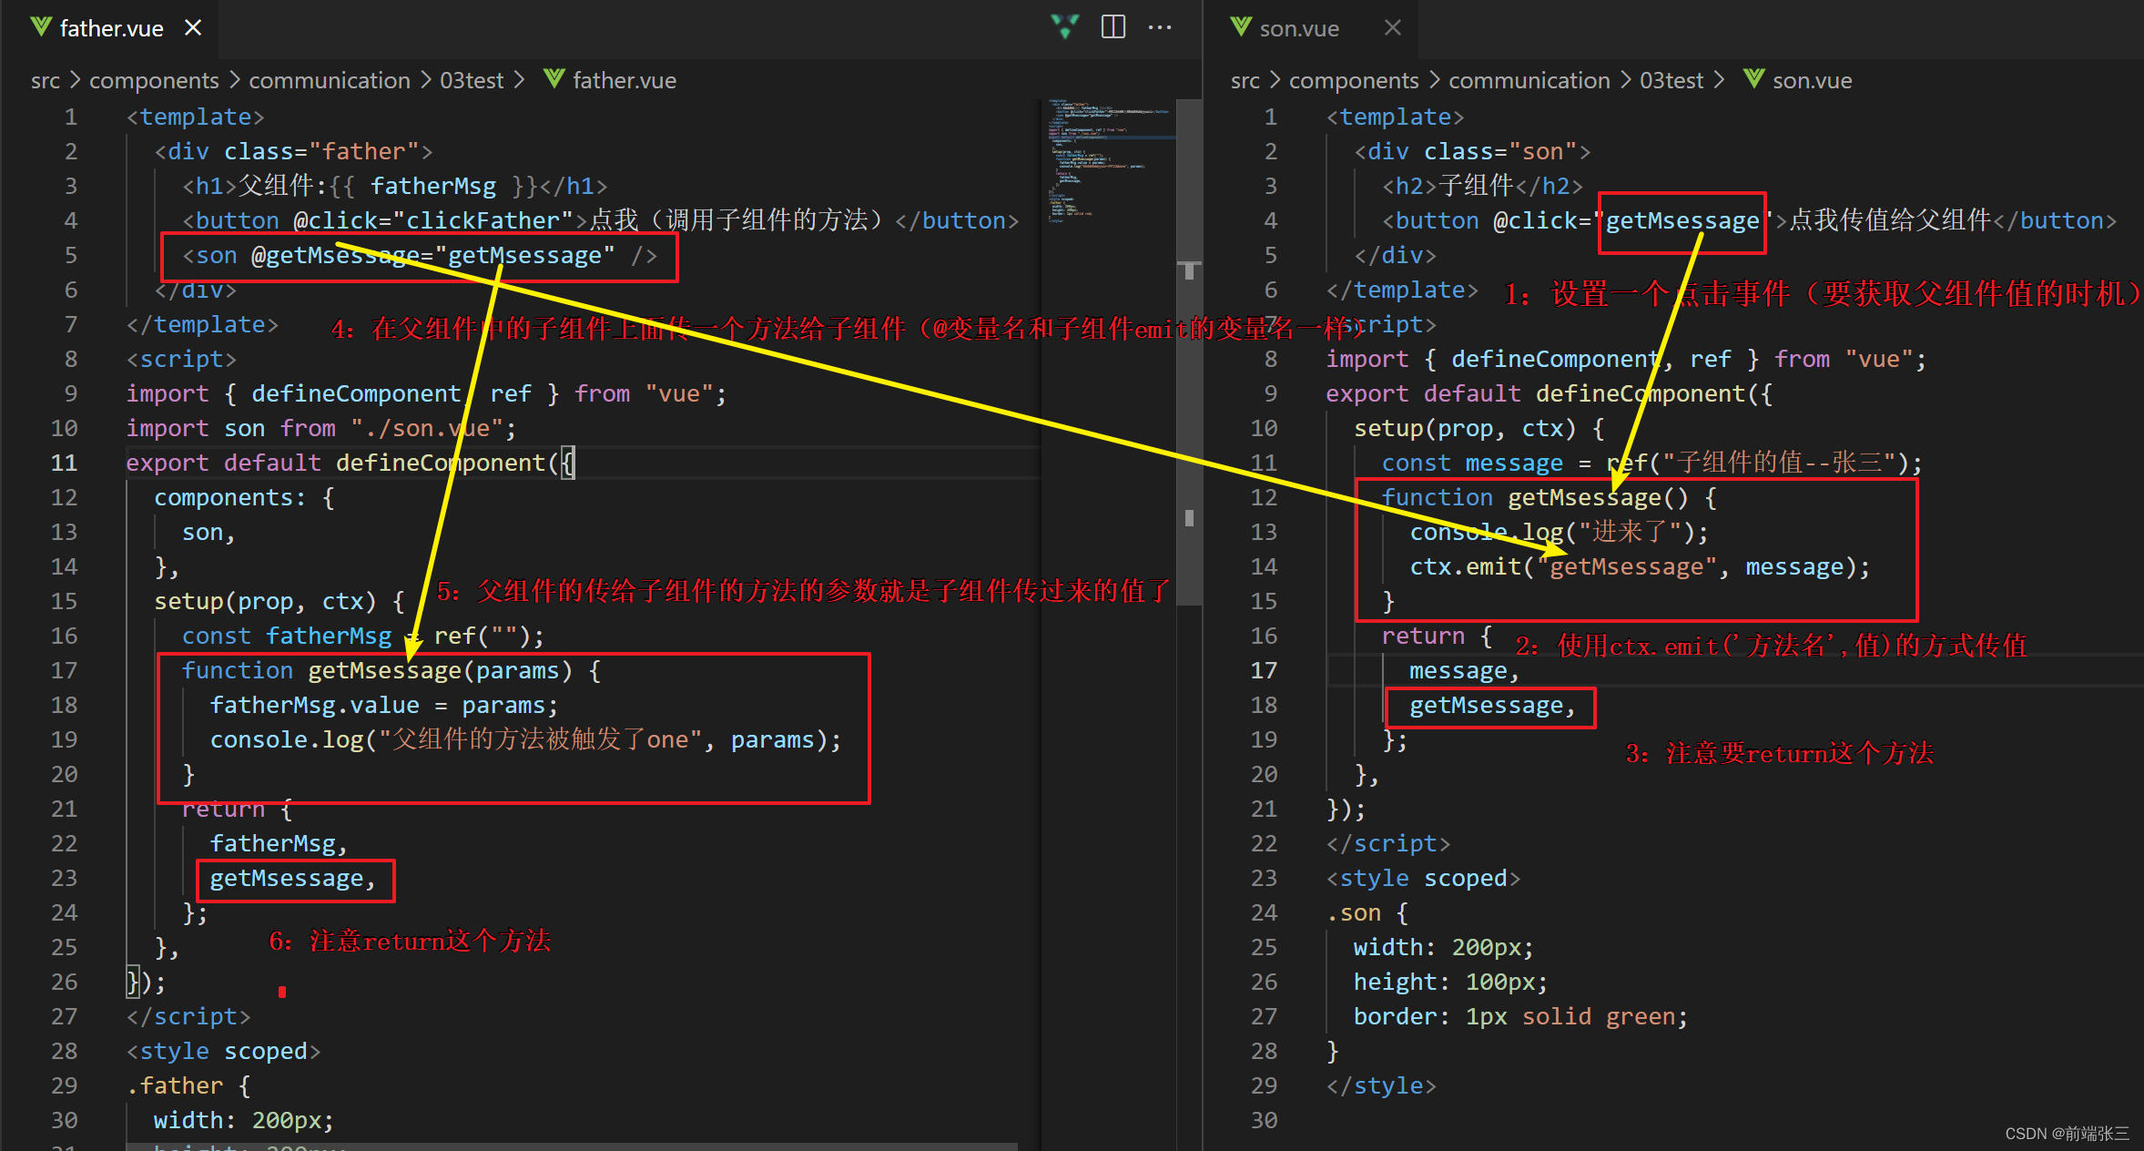Viewport: 2144px width, 1151px height.
Task: Click 'class="son"' on son.vue line 2
Action: (x=1500, y=151)
